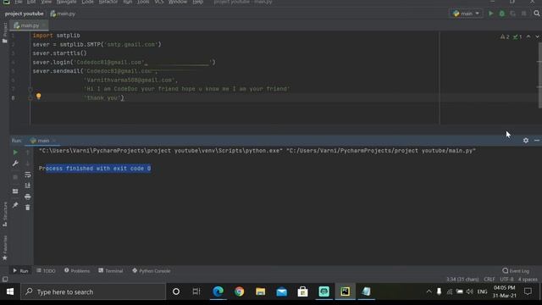
Task: Click the 4 spaces indent status widget
Action: 528,279
